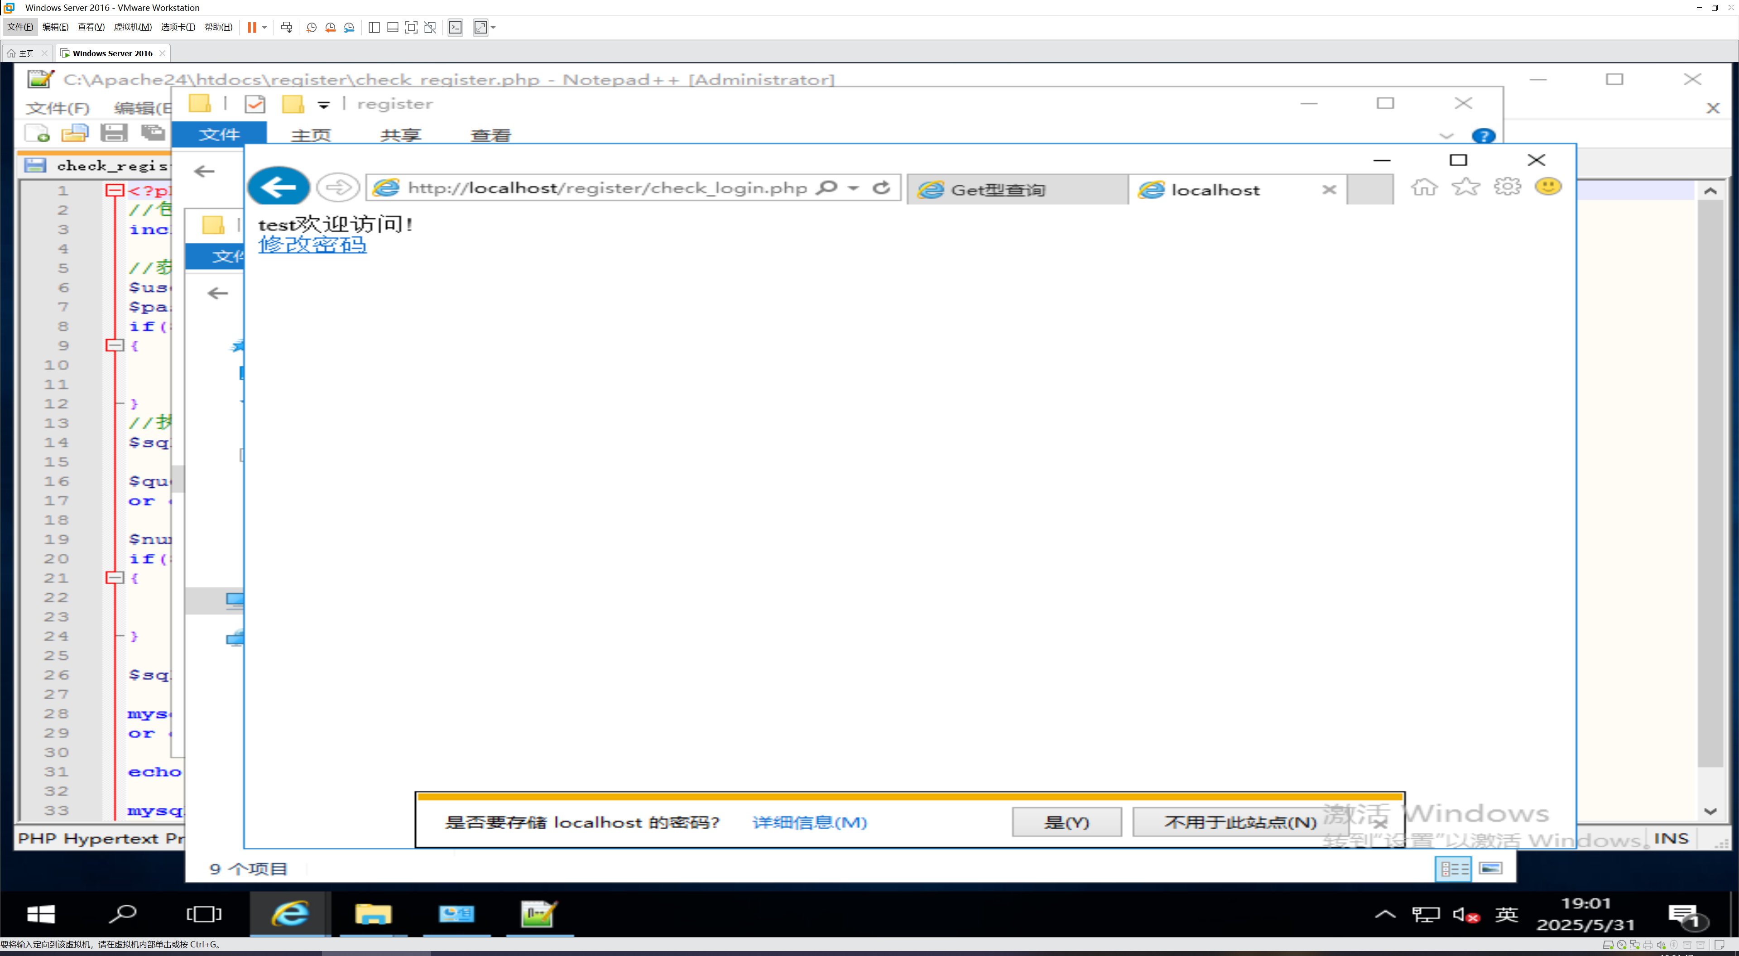
Task: Open IE tools gear icon
Action: click(1507, 186)
